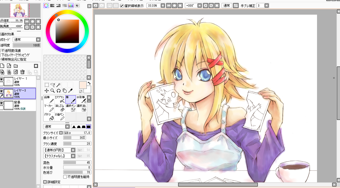Screen dimensions: 340x188
Task: Hide the レイヤー 1 layer using eye icon
Action: click(x=2, y=79)
